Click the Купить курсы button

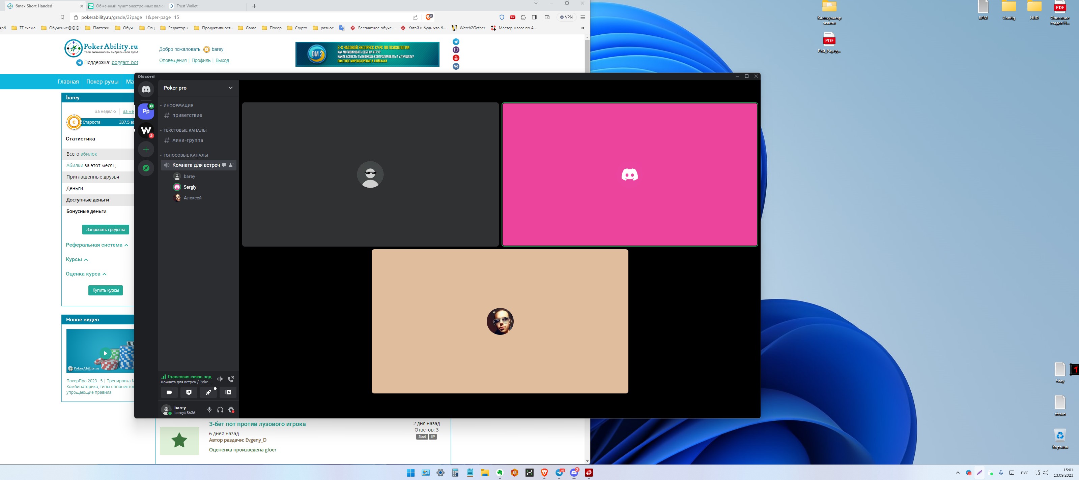[x=106, y=290]
